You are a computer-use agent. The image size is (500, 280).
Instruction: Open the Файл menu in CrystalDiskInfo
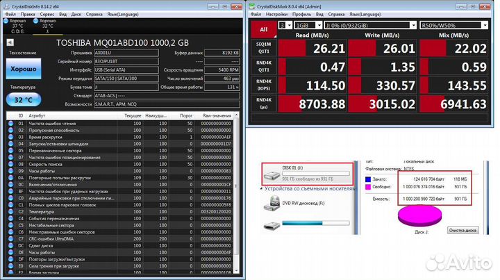pos(10,15)
